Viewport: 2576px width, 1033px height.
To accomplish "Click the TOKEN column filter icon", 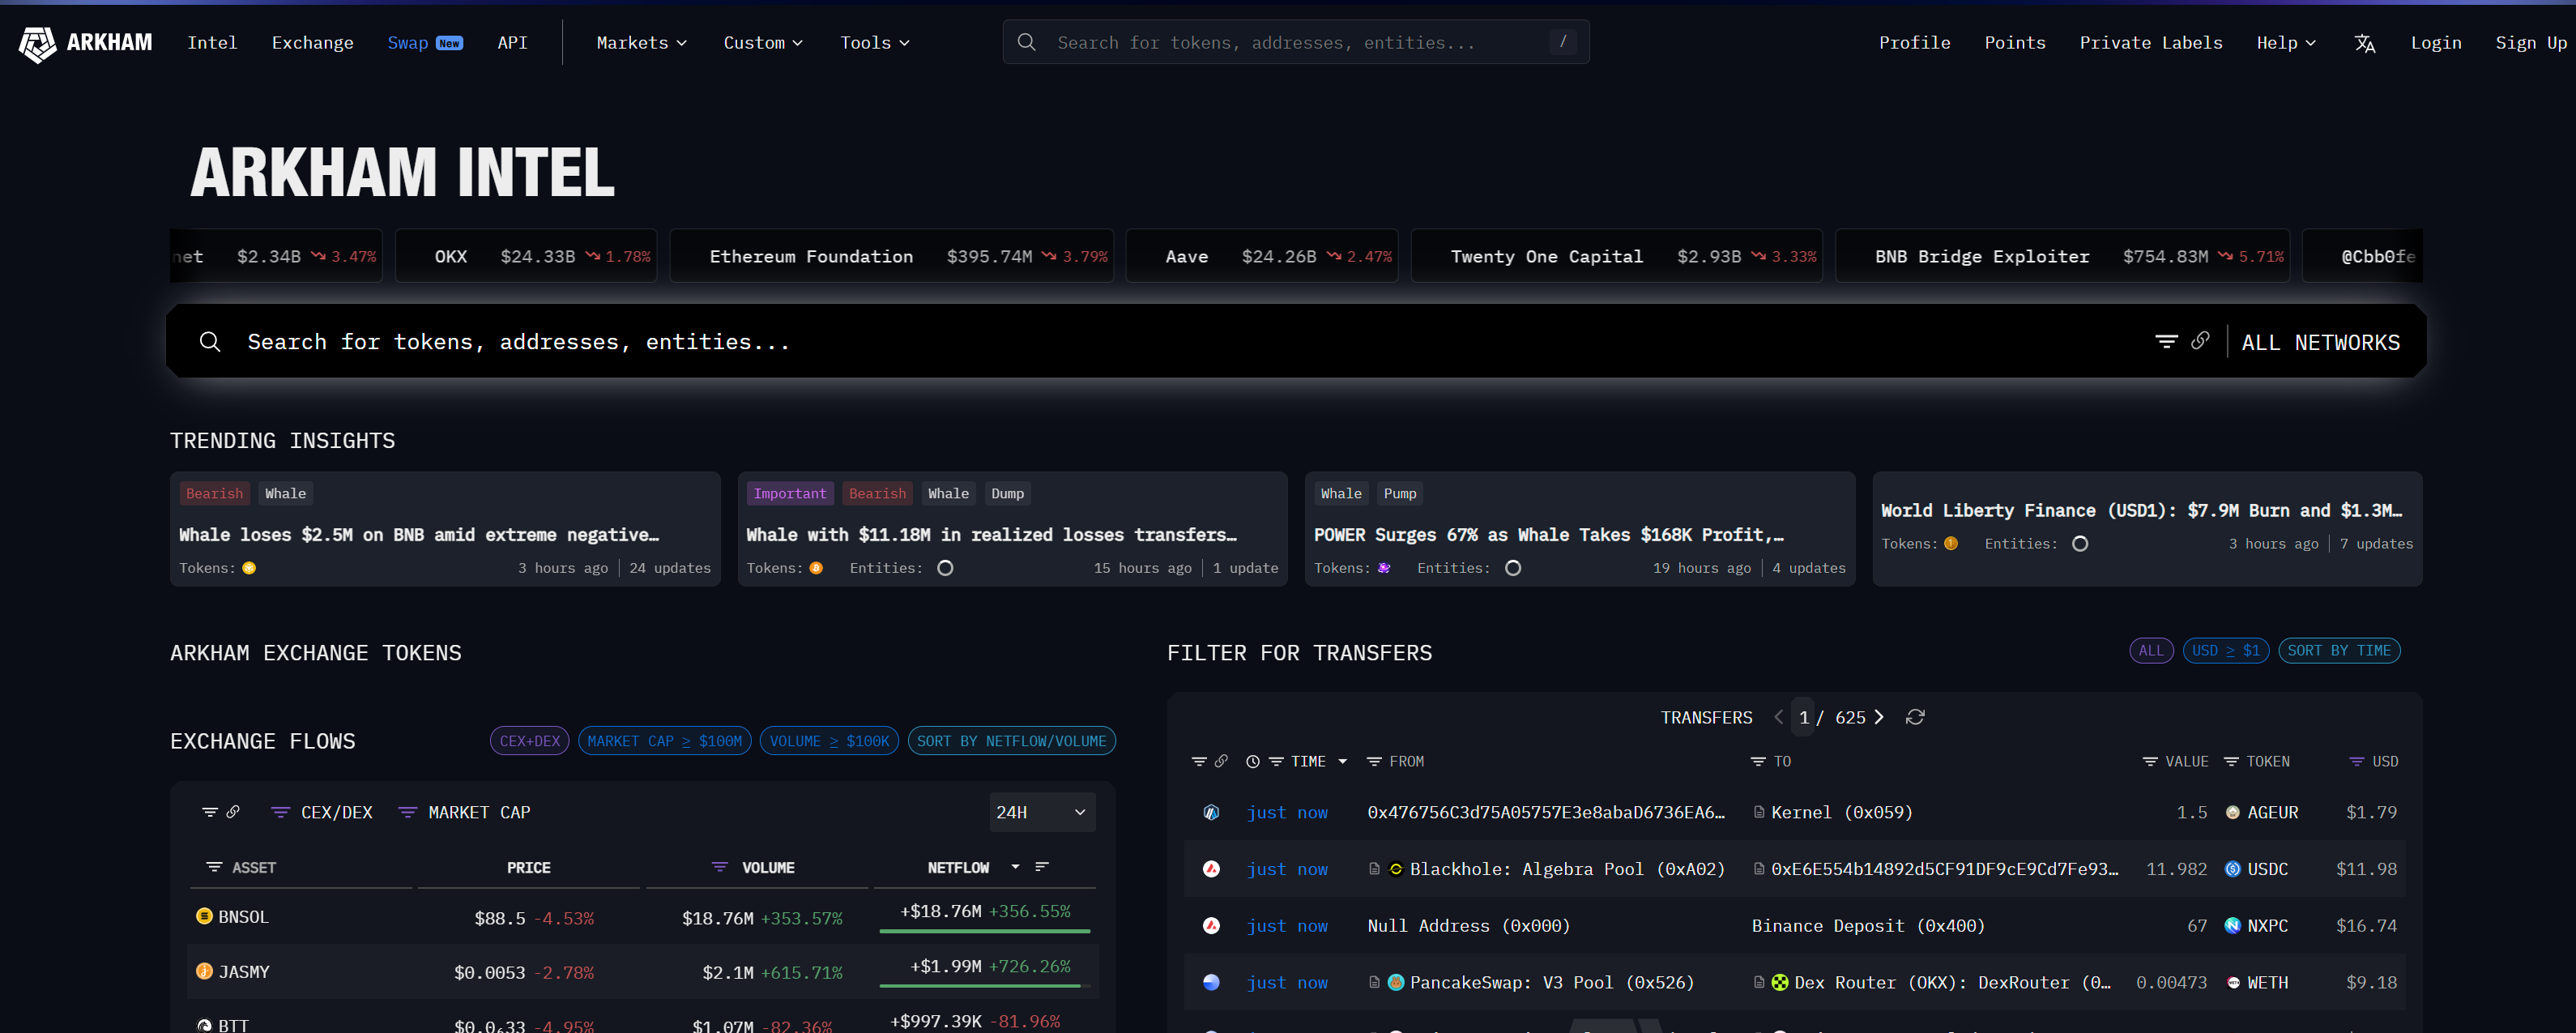I will tap(2231, 762).
